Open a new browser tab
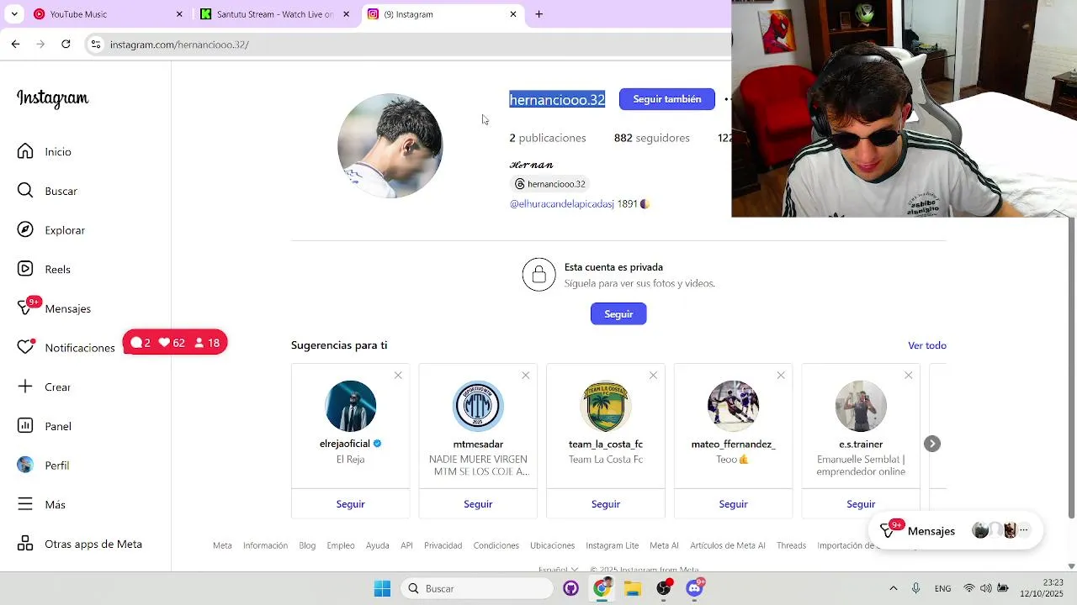Screen dimensions: 1077x605 pyautogui.click(x=539, y=14)
